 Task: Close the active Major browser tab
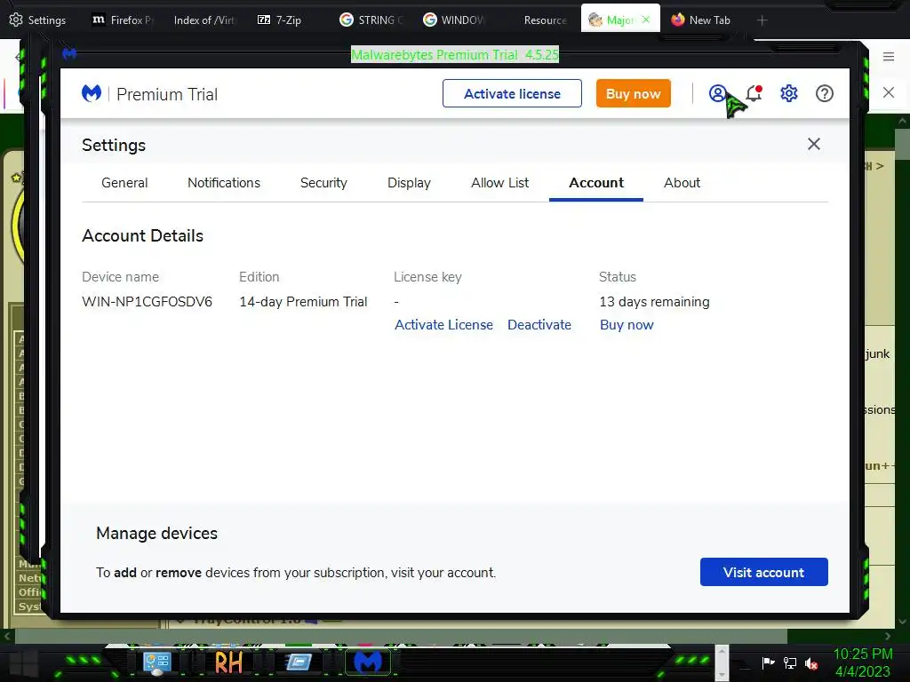[x=646, y=20]
